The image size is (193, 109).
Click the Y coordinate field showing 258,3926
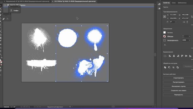(173, 18)
